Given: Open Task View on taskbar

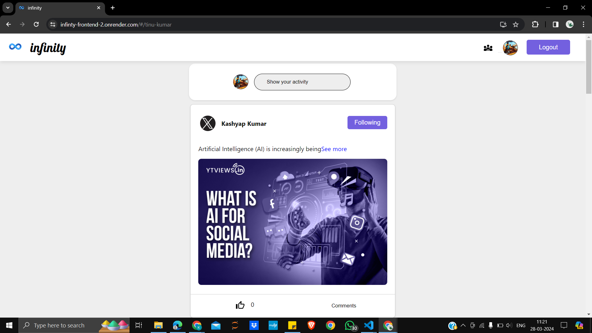Looking at the screenshot, I should pos(139,325).
